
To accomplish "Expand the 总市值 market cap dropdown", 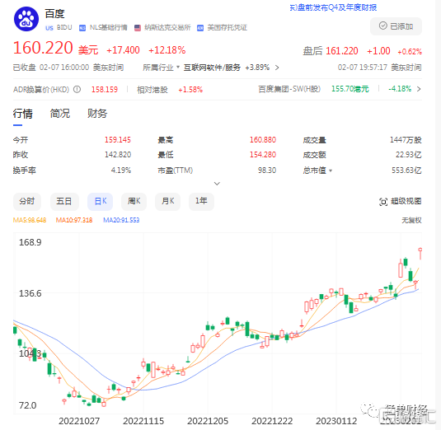I will [x=317, y=171].
